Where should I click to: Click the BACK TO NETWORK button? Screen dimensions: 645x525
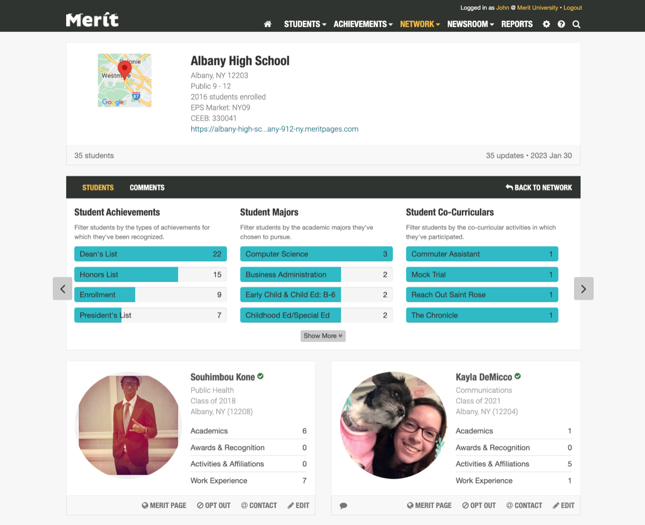pyautogui.click(x=538, y=187)
